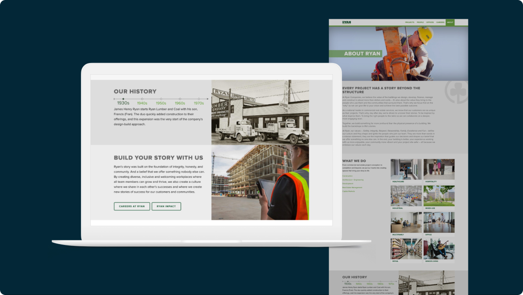Image resolution: width=523 pixels, height=295 pixels.
Task: Click the construction site tablet worker photo
Action: pos(260,182)
